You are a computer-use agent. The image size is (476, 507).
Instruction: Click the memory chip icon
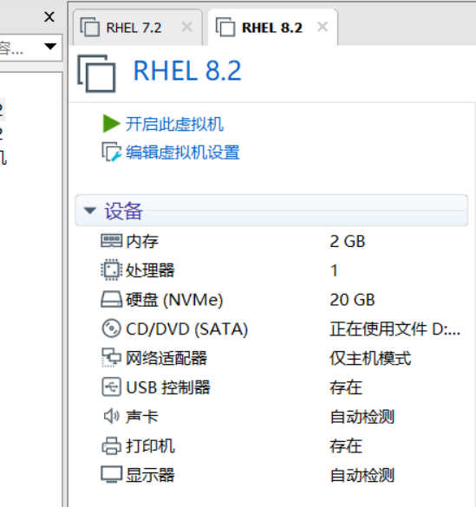111,241
